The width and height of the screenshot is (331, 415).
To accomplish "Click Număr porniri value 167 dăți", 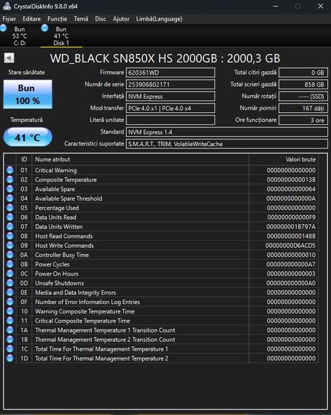I will click(303, 108).
